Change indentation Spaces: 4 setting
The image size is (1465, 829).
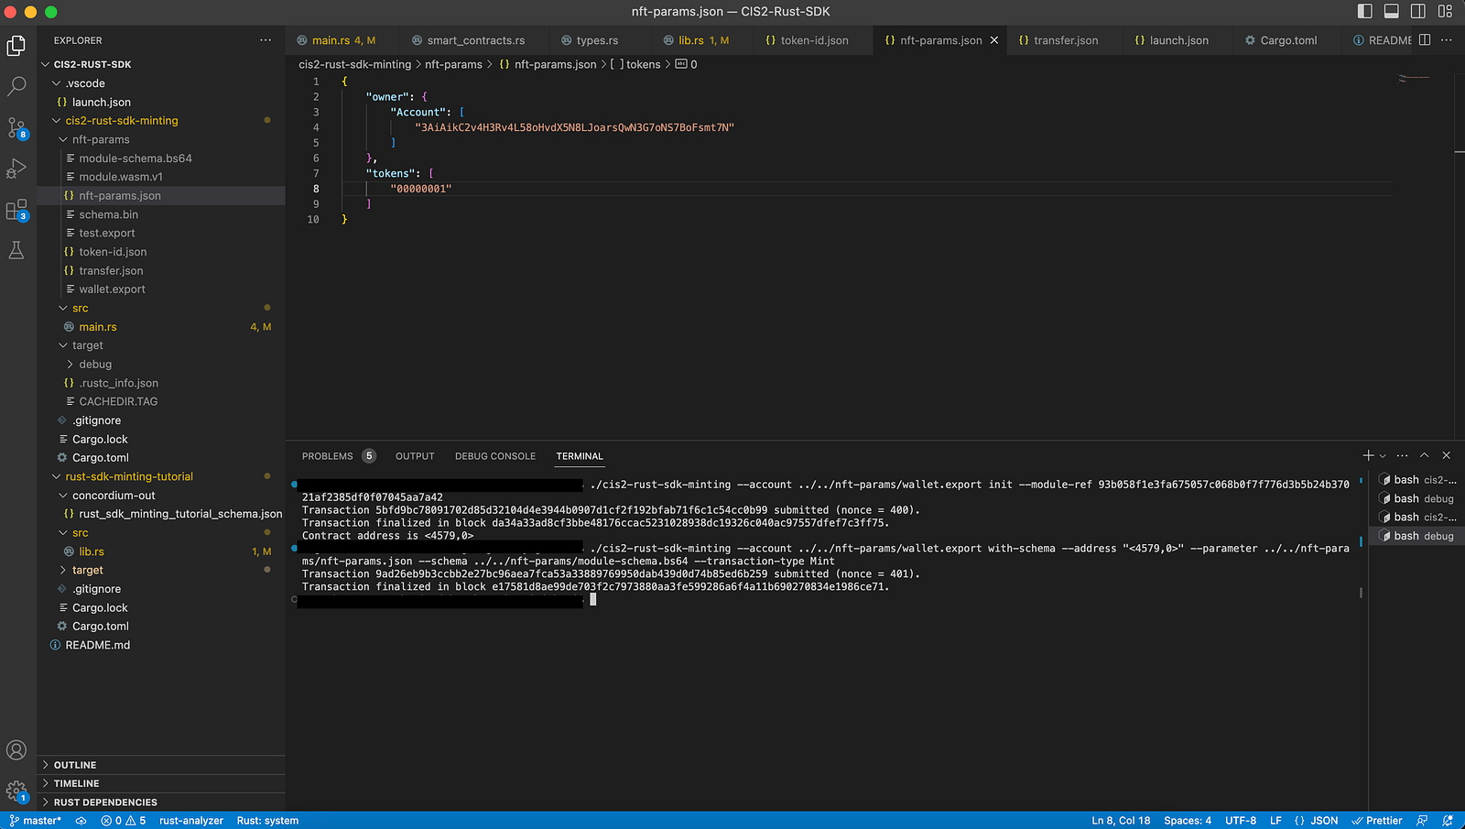tap(1188, 821)
